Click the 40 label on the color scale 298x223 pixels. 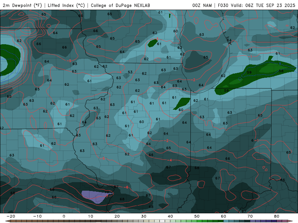[170, 216]
